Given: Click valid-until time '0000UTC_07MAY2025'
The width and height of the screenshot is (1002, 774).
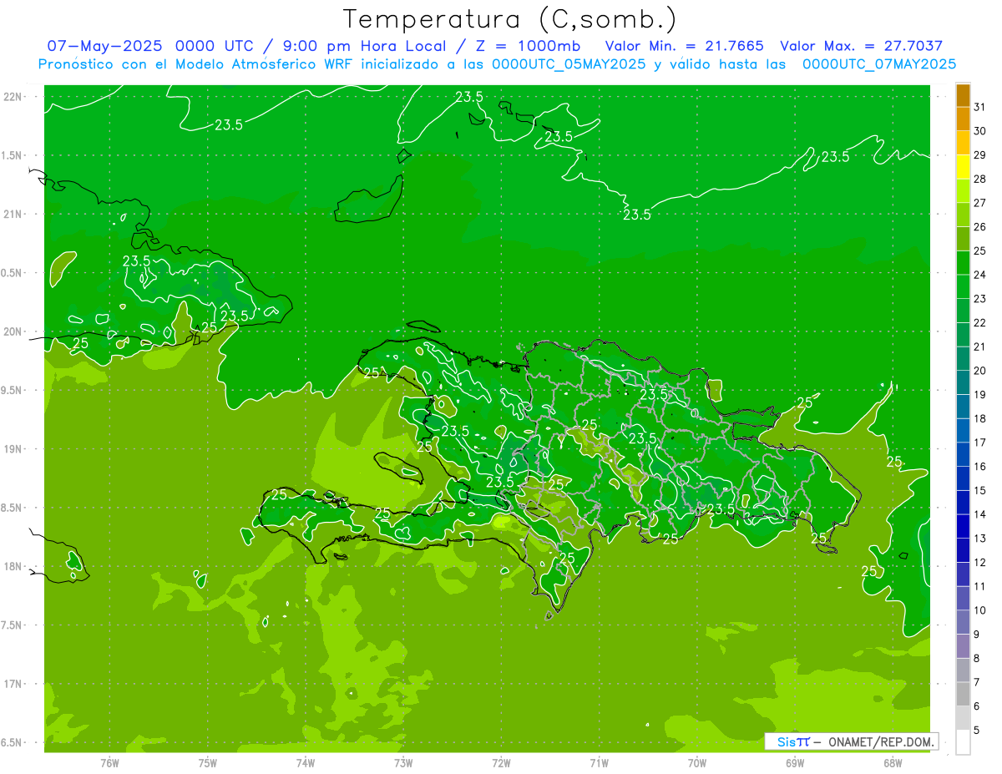Looking at the screenshot, I should pos(879,64).
